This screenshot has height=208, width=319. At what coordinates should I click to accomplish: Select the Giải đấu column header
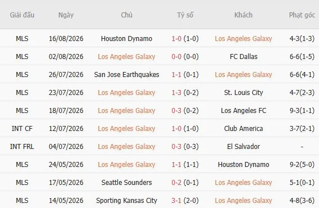22,15
